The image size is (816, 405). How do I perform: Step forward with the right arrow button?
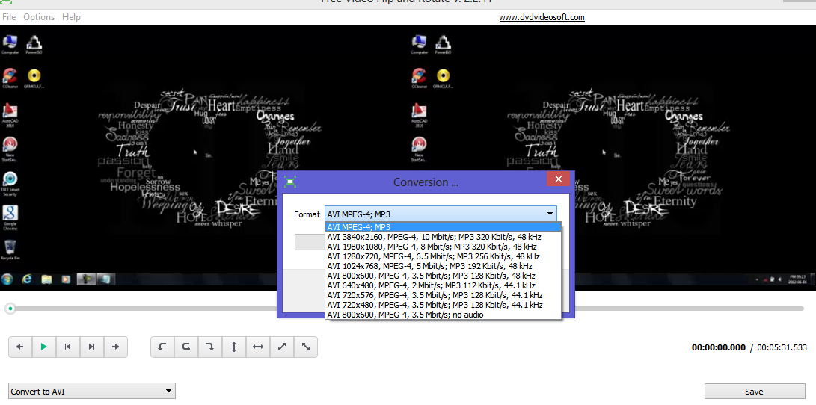(115, 347)
